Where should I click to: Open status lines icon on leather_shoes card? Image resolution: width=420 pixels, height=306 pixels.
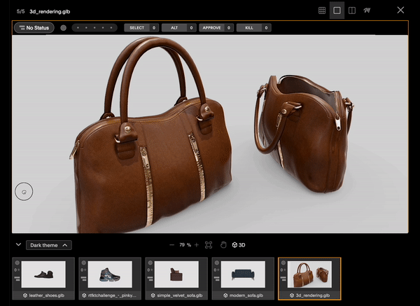pyautogui.click(x=17, y=279)
